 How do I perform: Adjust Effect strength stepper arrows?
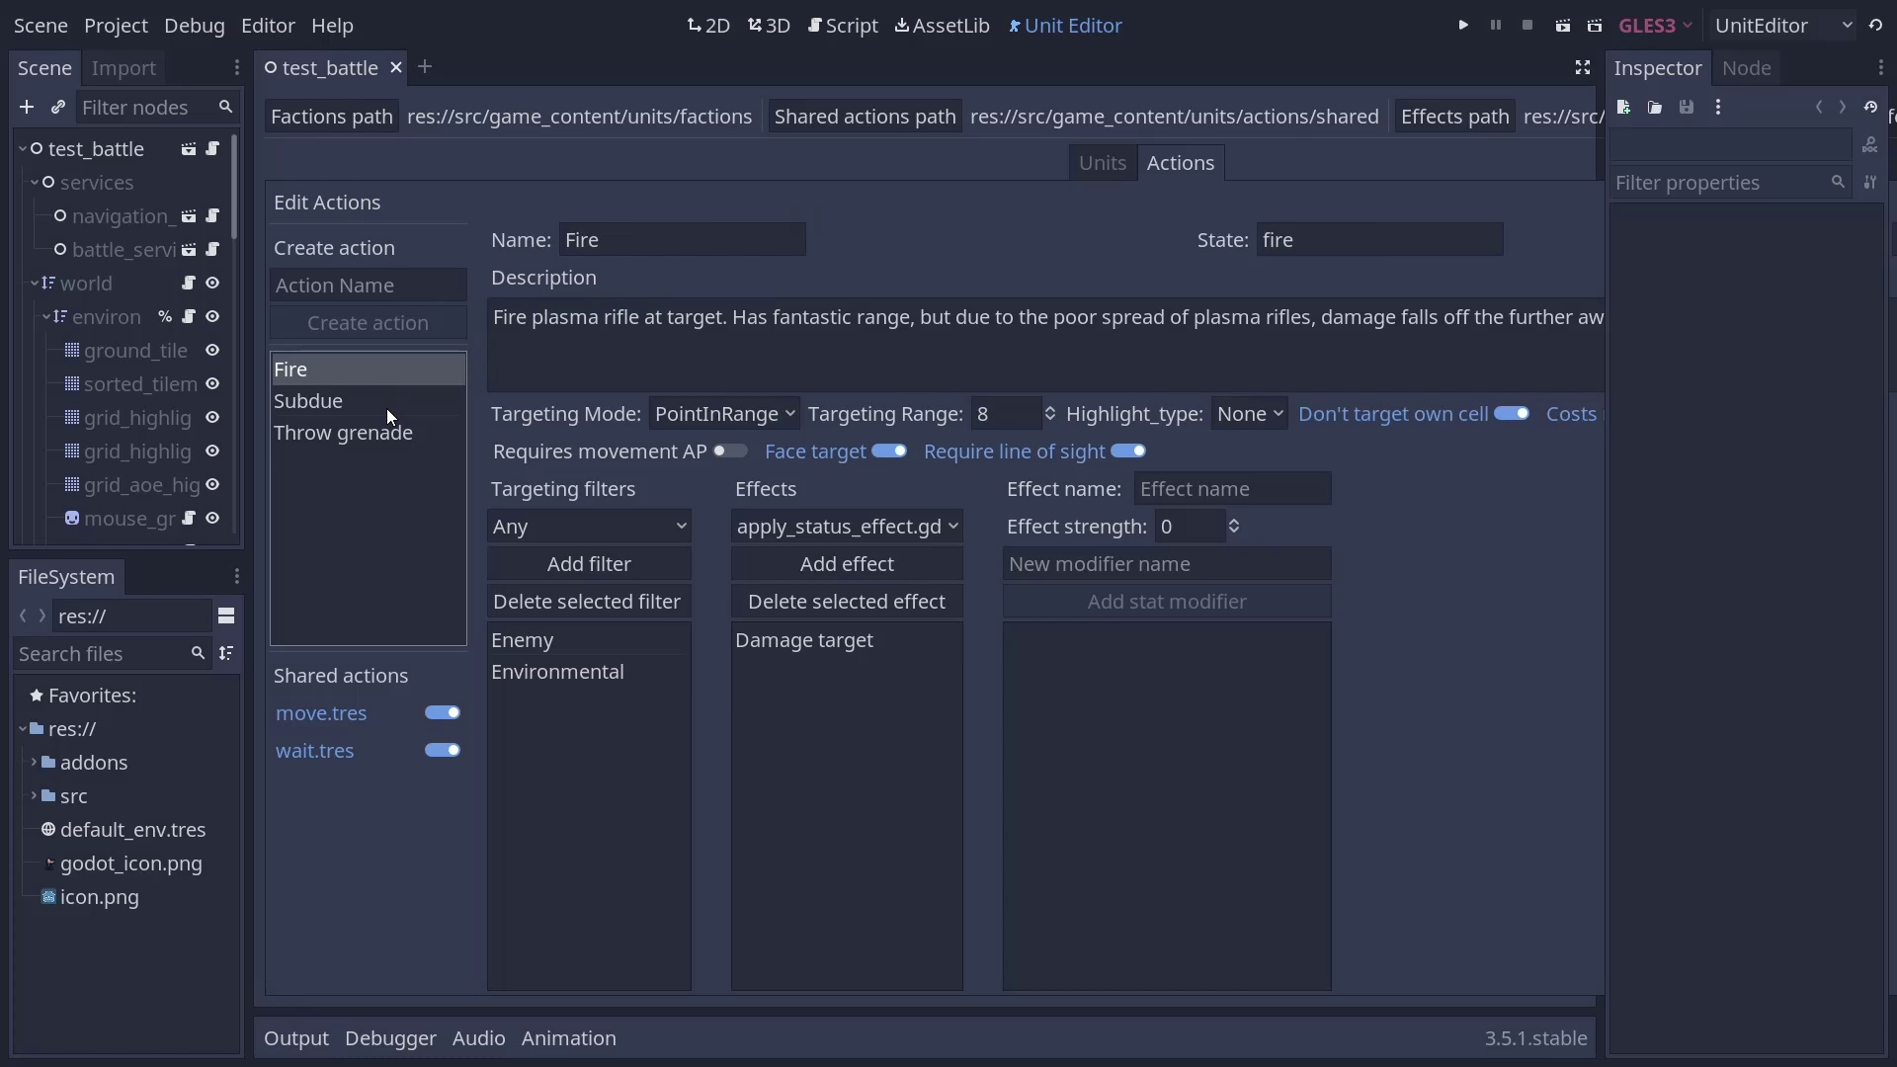[1234, 527]
